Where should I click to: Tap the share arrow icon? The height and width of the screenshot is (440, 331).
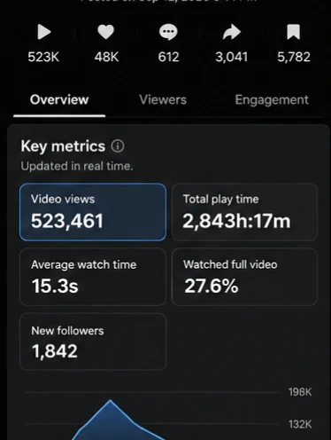(232, 32)
